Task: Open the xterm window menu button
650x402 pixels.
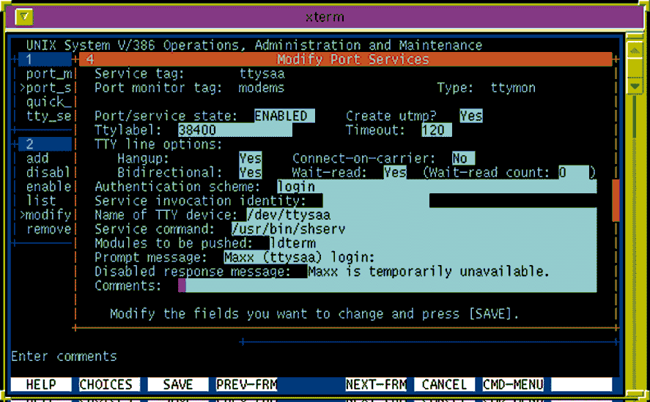Action: click(x=24, y=16)
